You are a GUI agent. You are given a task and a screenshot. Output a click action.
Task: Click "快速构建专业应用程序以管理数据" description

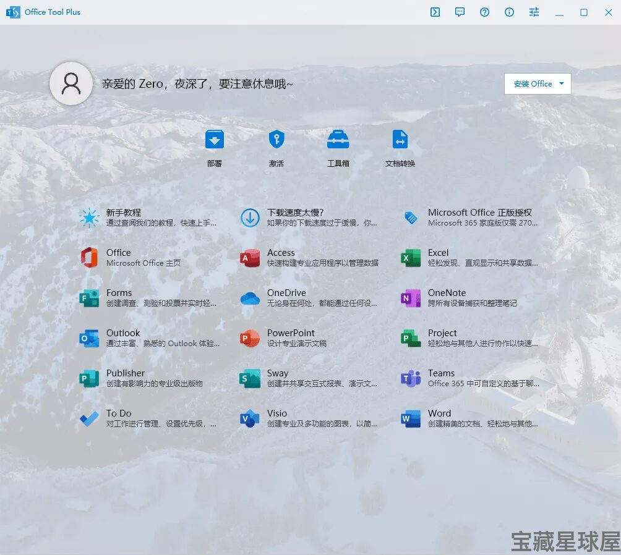point(323,263)
